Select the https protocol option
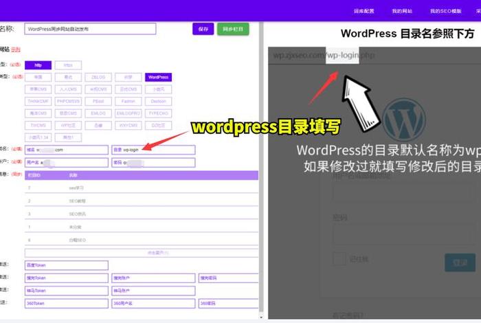 click(x=68, y=65)
